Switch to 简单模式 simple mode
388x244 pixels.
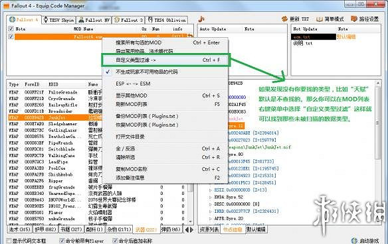tap(330, 19)
